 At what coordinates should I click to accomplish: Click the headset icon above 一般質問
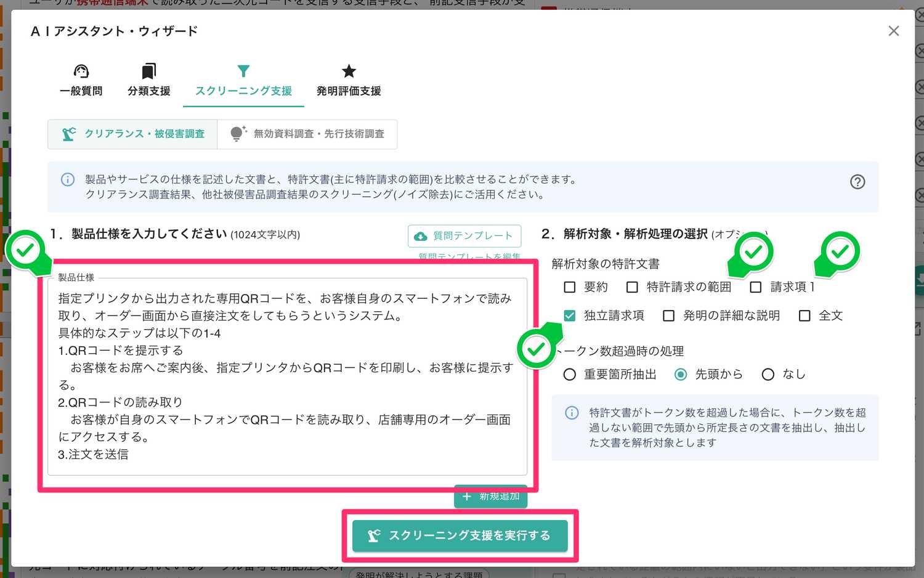click(x=81, y=71)
